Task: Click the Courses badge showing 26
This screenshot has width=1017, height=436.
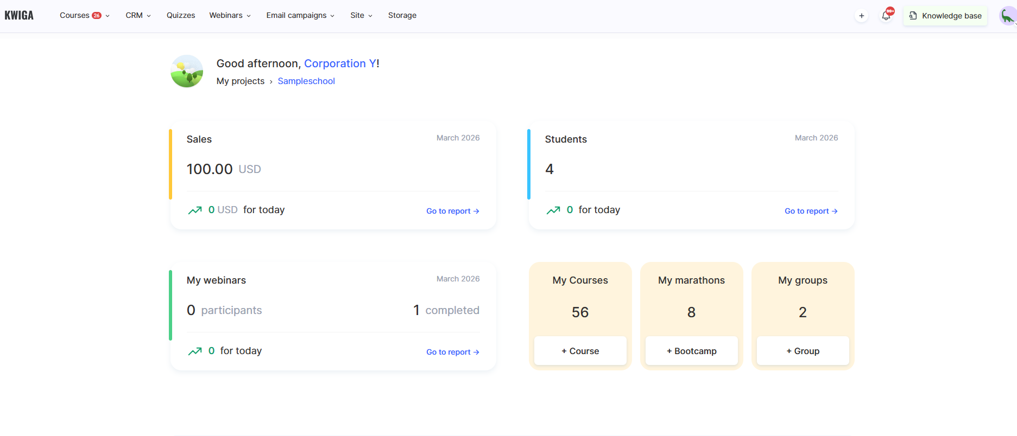Action: (97, 15)
